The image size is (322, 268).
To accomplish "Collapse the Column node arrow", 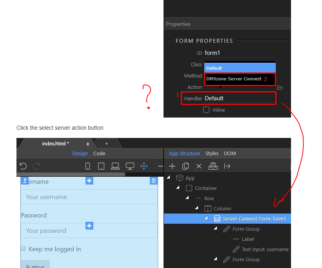I will coord(196,208).
